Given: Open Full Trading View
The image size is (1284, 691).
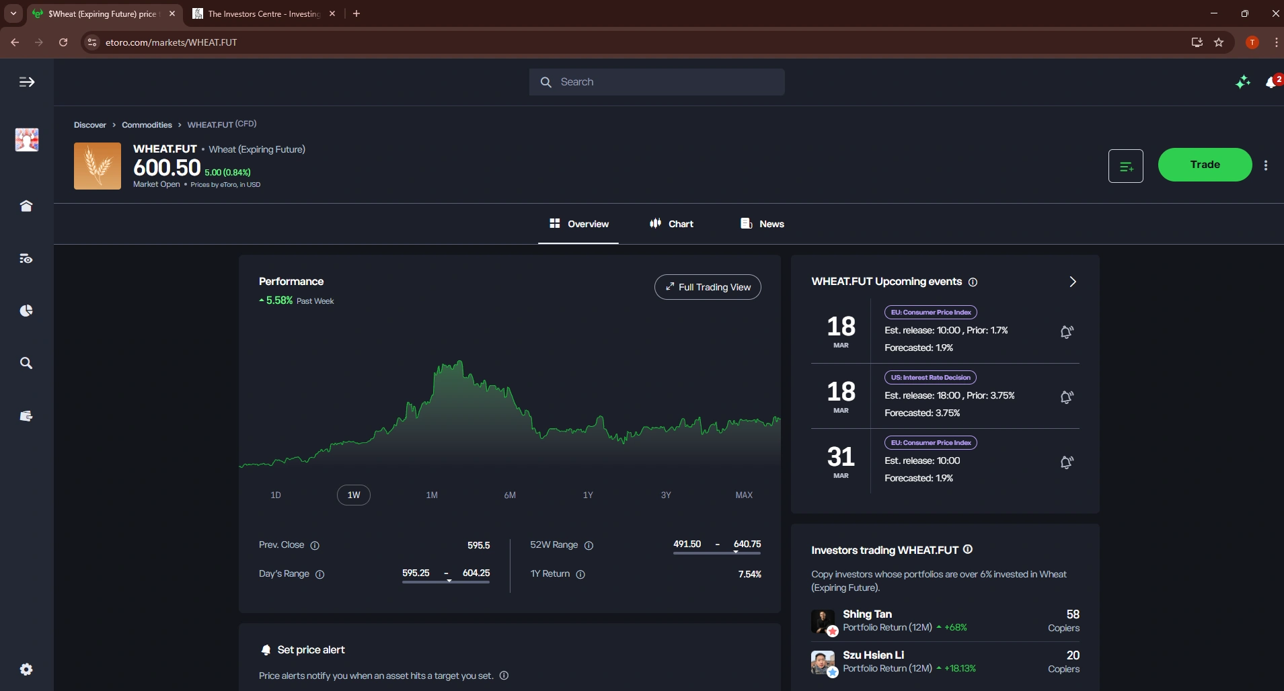Looking at the screenshot, I should click(708, 287).
